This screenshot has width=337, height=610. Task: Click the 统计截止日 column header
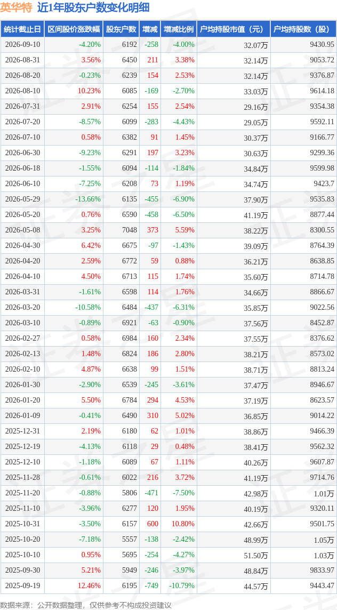point(22,29)
